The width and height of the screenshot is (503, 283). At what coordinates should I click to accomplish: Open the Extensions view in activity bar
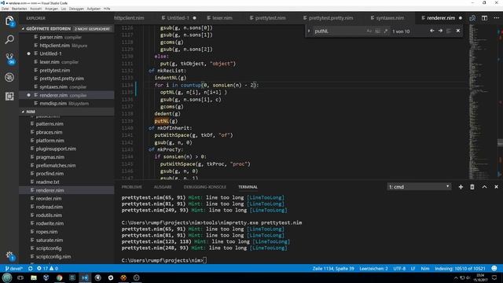pyautogui.click(x=9, y=96)
